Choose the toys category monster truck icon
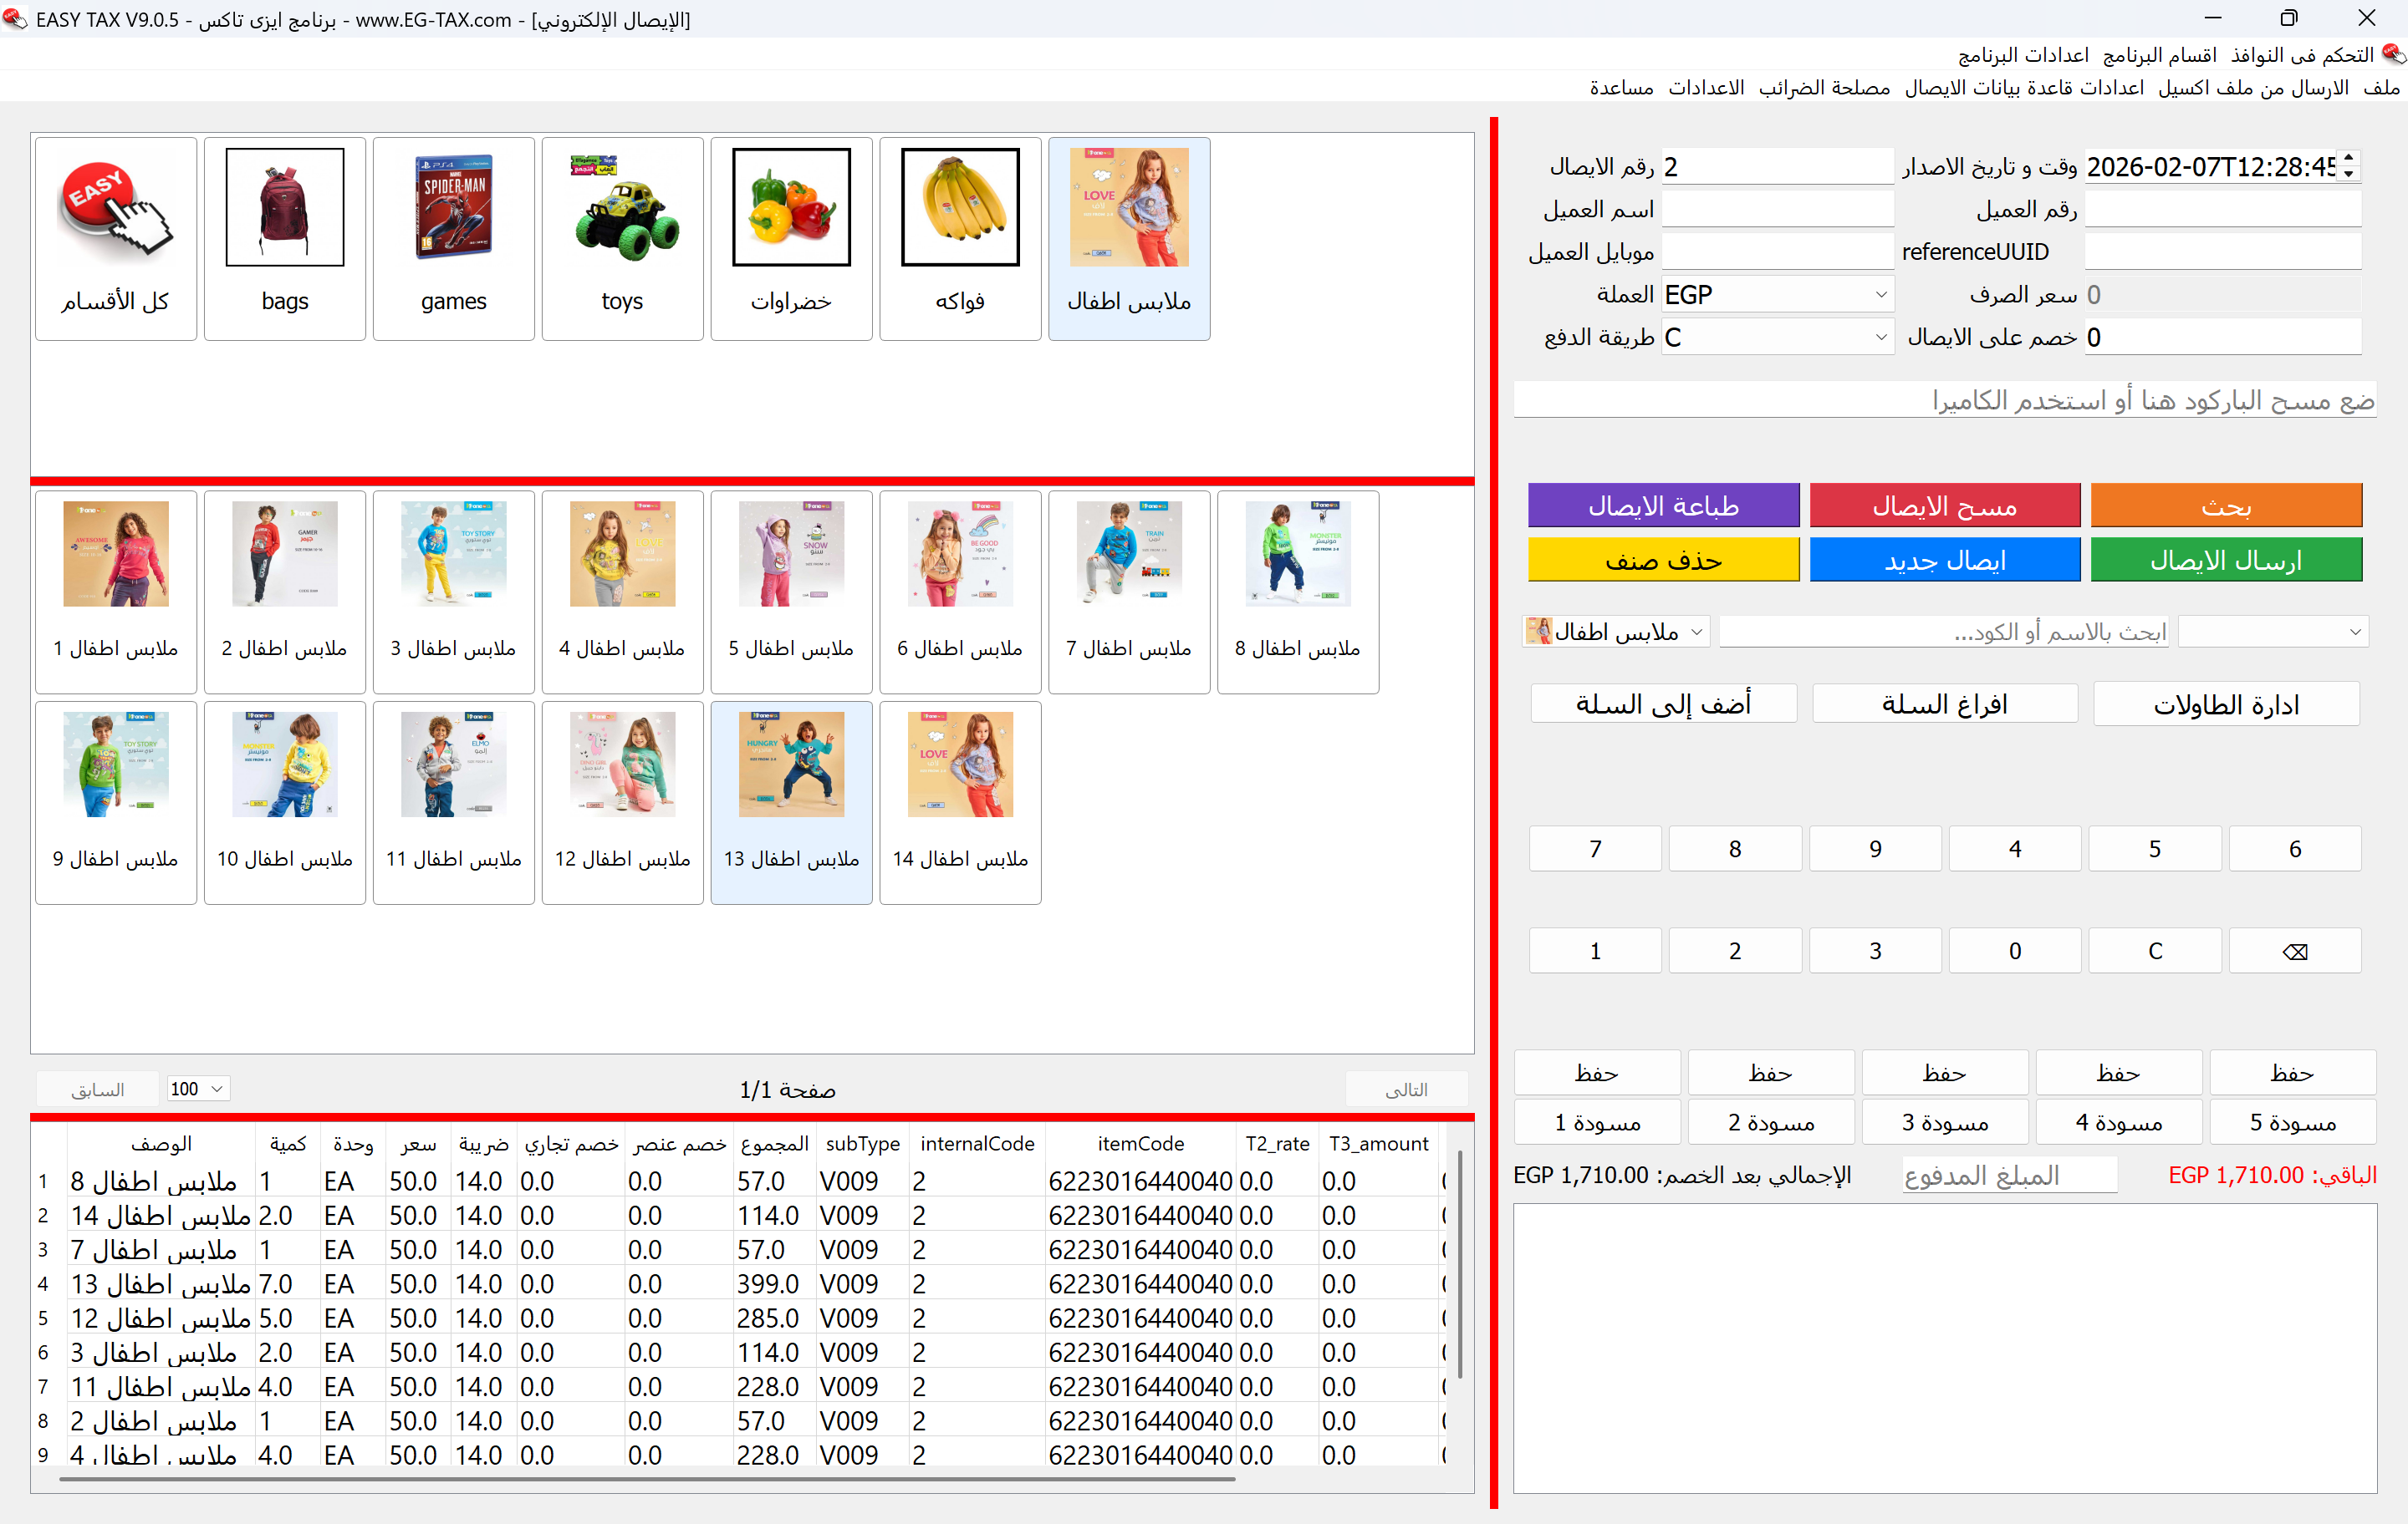This screenshot has width=2408, height=1524. (622, 208)
